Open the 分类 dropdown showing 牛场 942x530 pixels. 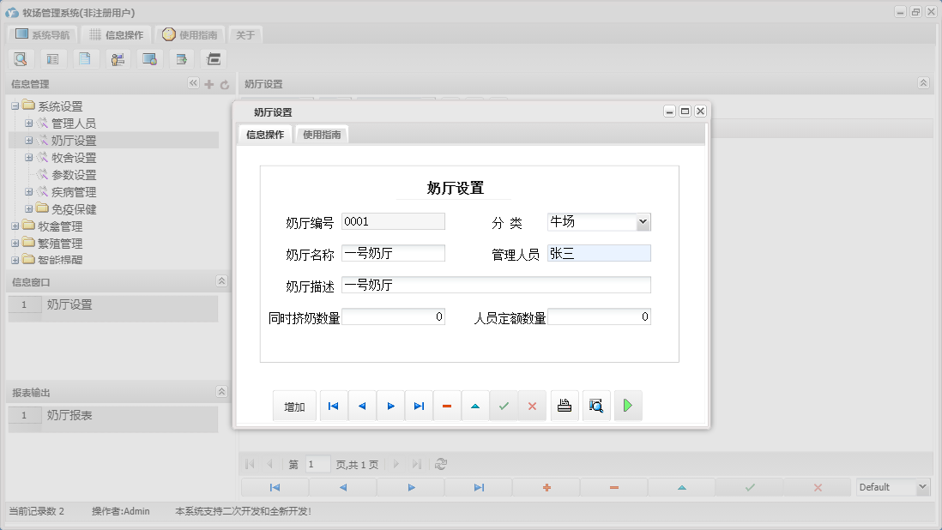(x=643, y=221)
